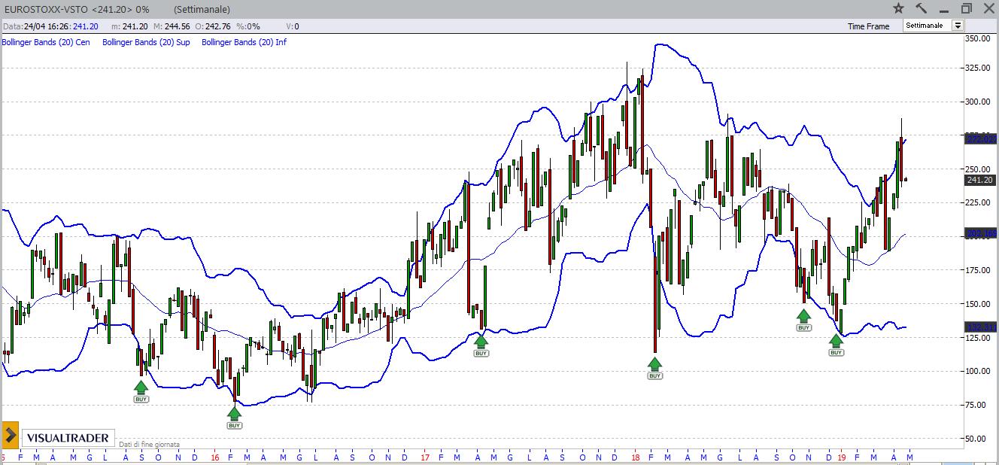
Task: Select Bollinger Bands (20) Inf label
Action: tap(244, 42)
